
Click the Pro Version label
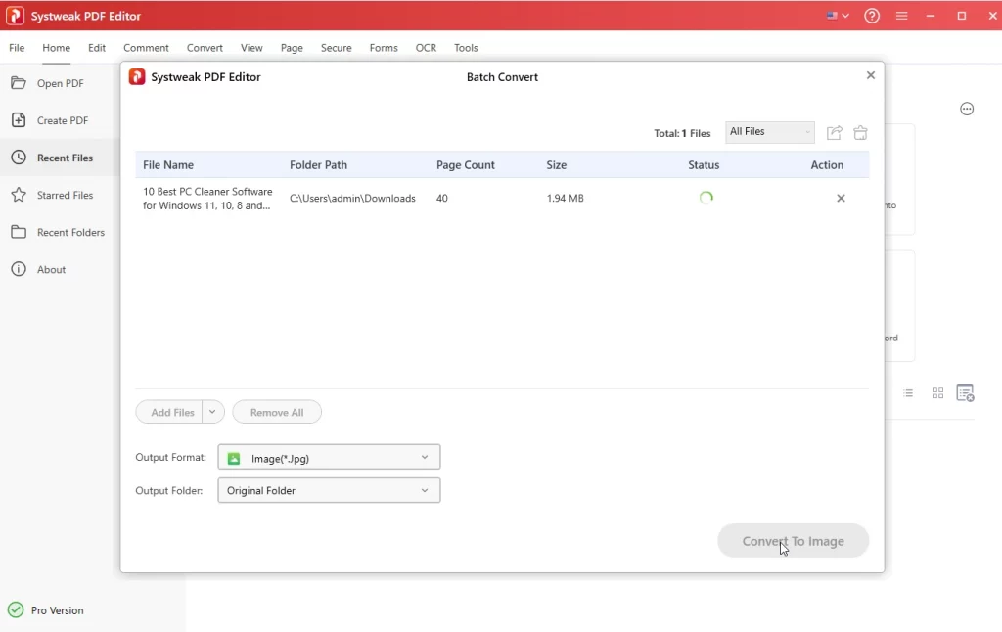click(58, 610)
